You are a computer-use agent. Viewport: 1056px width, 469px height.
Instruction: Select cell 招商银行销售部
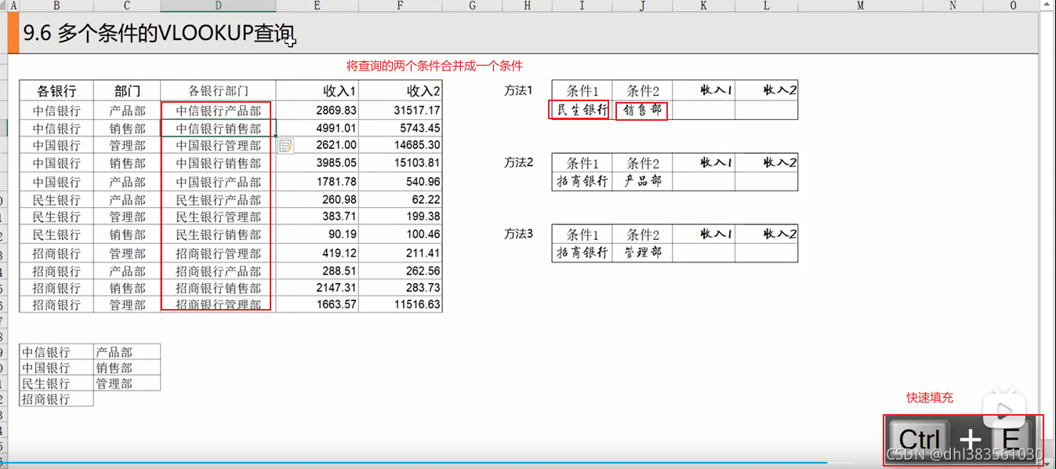tap(218, 289)
